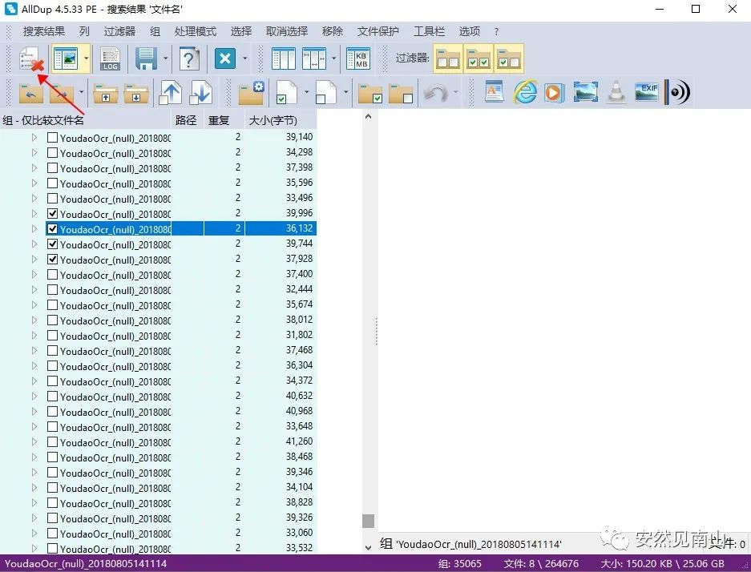Check the row with size 41,260
Image resolution: width=751 pixels, height=572 pixels.
coord(53,442)
